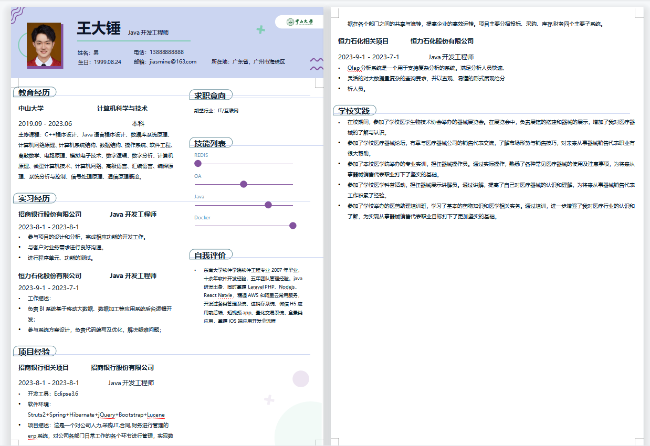Click the 主修课程 course list paragraph

[96, 156]
